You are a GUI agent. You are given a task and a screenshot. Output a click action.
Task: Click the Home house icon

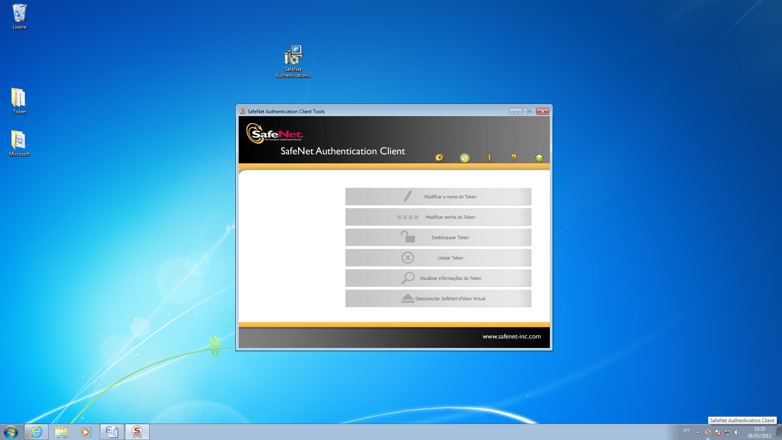pyautogui.click(x=539, y=158)
